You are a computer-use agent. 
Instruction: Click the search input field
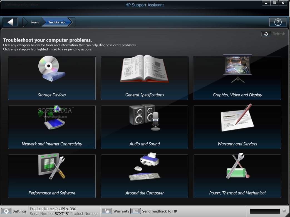(x=265, y=211)
